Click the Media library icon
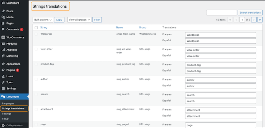Screen dimensions: 265x128 (3, 17)
